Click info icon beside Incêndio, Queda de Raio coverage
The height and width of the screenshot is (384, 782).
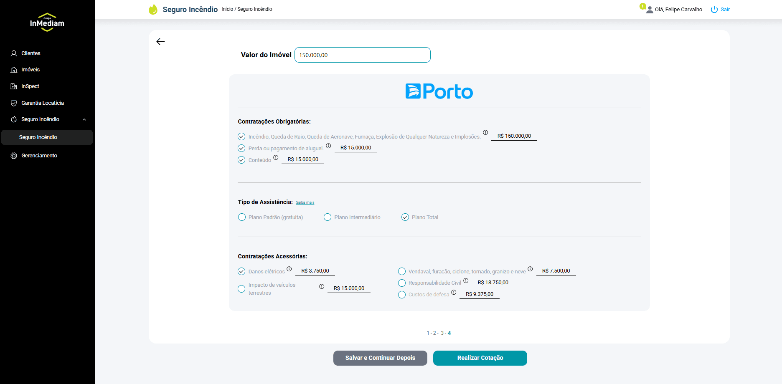pyautogui.click(x=485, y=132)
